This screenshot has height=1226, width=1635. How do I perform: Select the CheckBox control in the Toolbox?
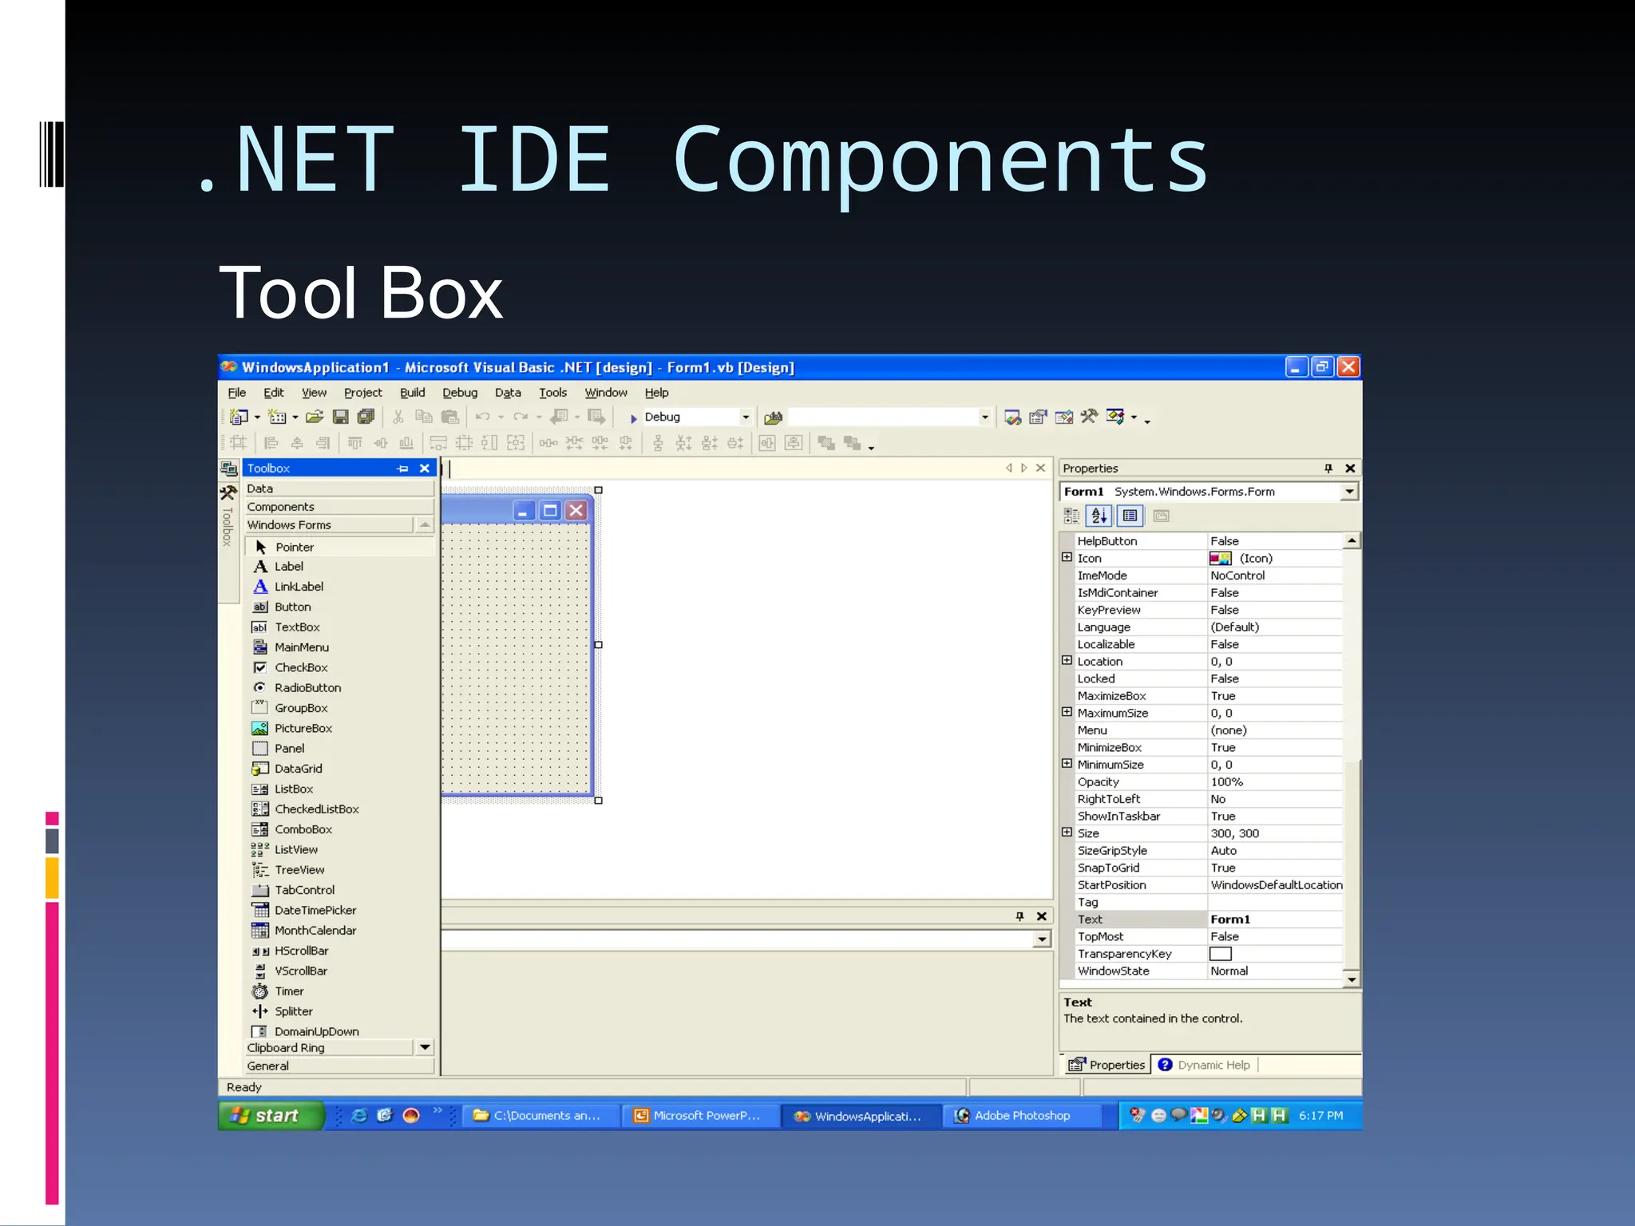[x=341, y=667]
